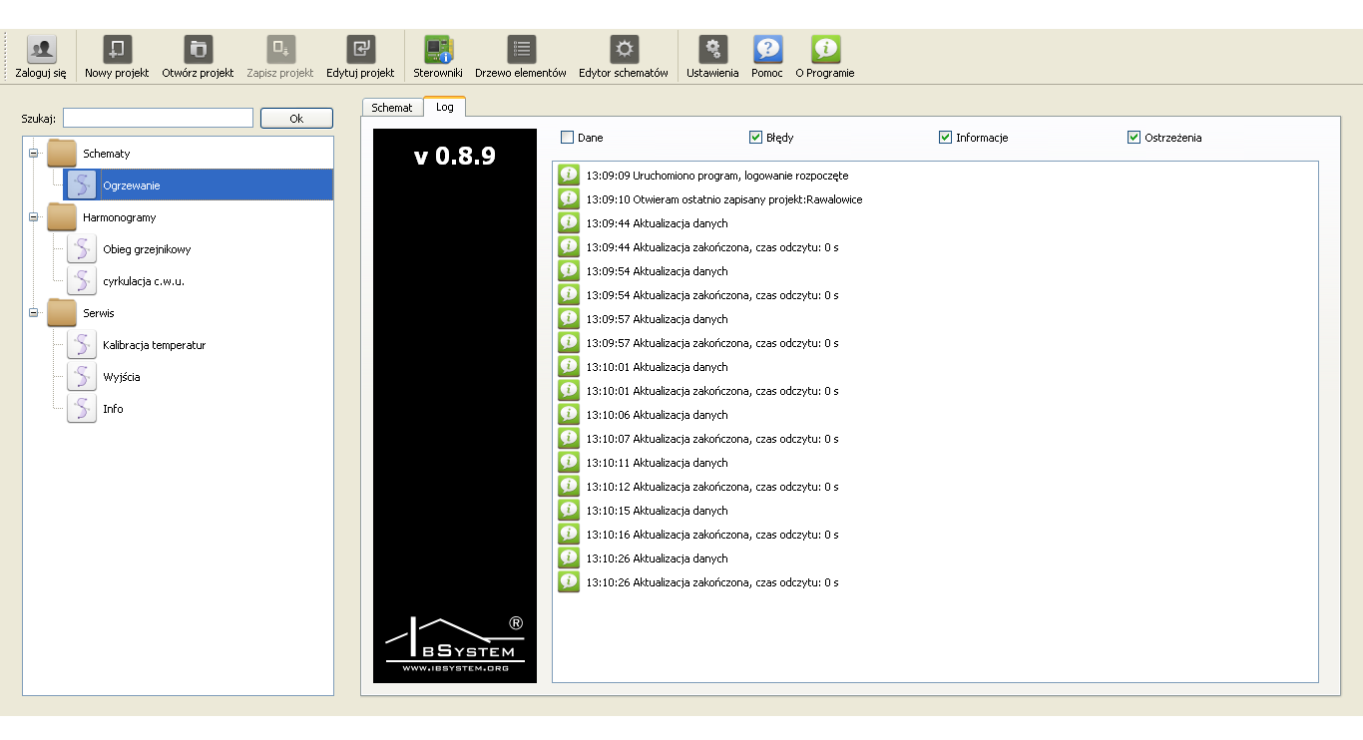Enable the Dane checkbox
1363x740 pixels.
coord(567,138)
